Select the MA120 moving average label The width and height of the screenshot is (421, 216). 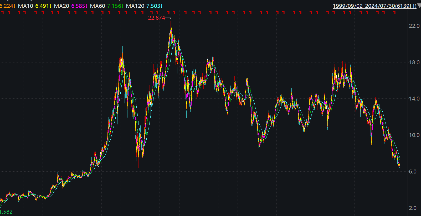[135, 6]
